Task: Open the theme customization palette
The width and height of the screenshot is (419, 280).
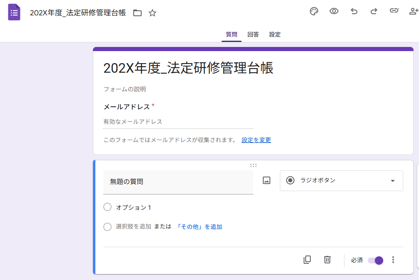Action: (x=314, y=11)
